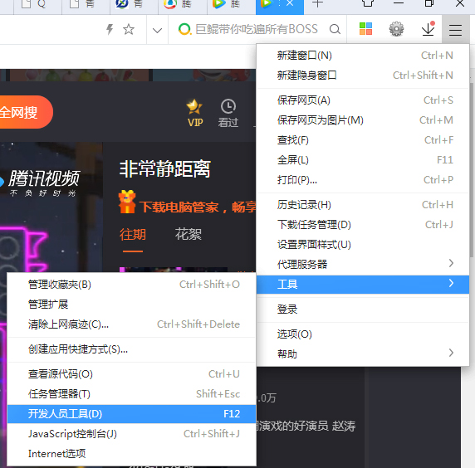The height and width of the screenshot is (468, 475).
Task: Switch to the 花絮 tab
Action: (188, 234)
